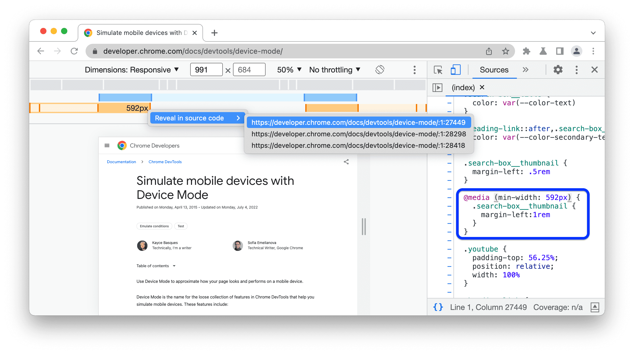Click the inspect element icon
The height and width of the screenshot is (354, 634).
438,70
